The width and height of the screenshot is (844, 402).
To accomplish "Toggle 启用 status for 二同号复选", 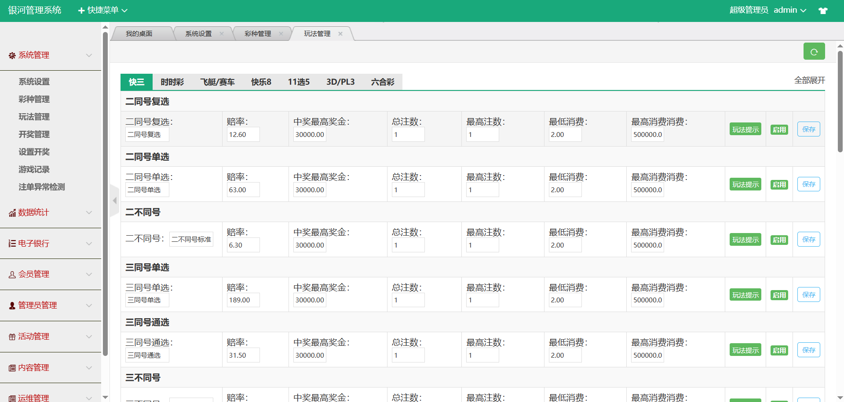I will tap(779, 129).
